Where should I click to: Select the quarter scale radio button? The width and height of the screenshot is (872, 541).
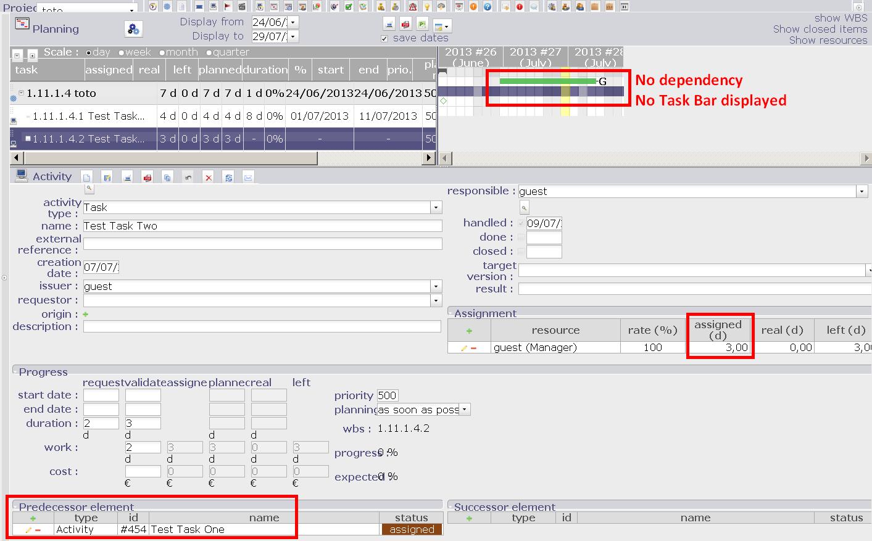pyautogui.click(x=209, y=53)
